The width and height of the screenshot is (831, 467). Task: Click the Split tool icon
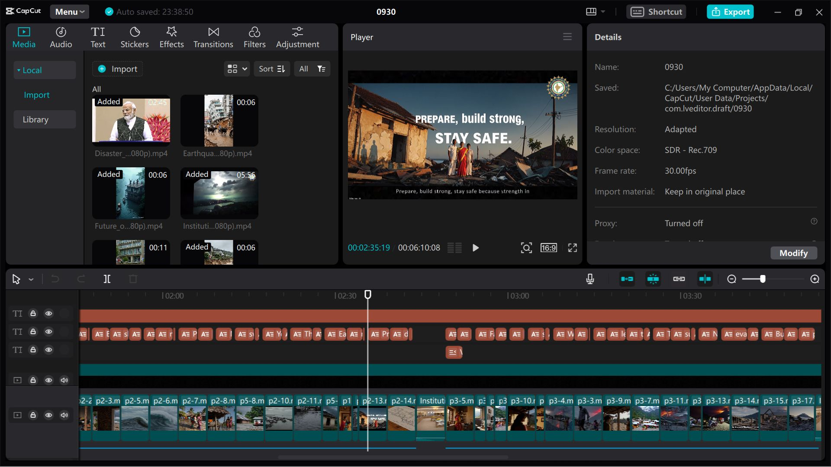pyautogui.click(x=107, y=279)
